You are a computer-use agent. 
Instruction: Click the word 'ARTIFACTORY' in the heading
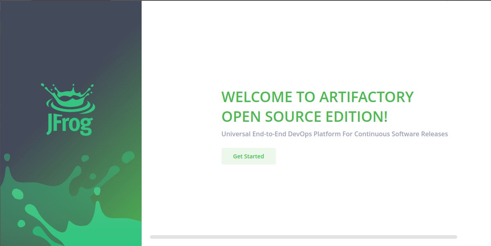pyautogui.click(x=366, y=97)
